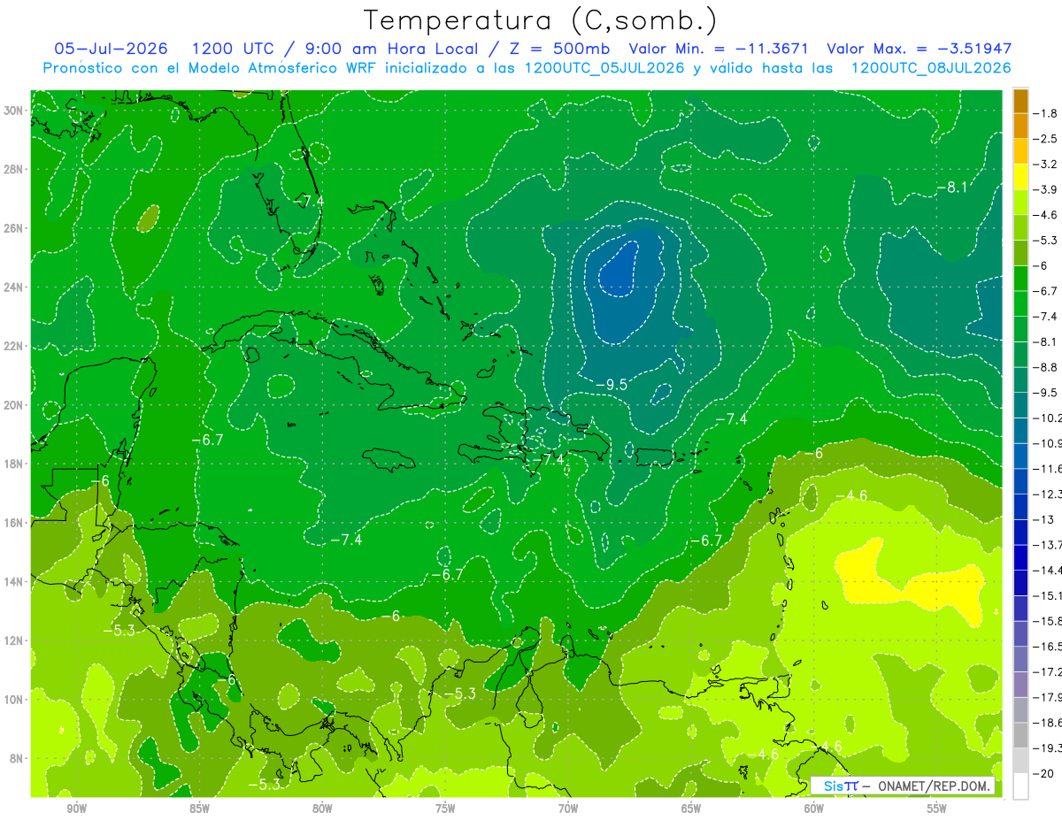Click the "SisTT - ONAMET/REP.DOM." logo box
This screenshot has width=1062, height=820.
pyautogui.click(x=903, y=786)
